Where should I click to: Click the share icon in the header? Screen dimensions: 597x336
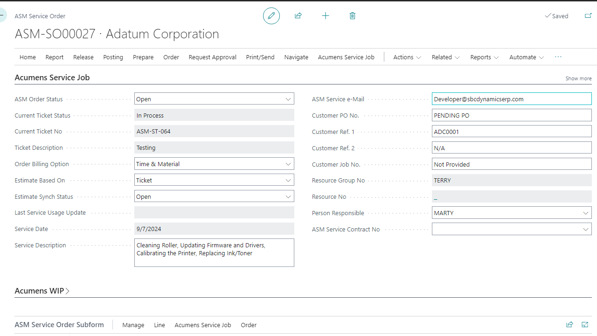tap(298, 16)
